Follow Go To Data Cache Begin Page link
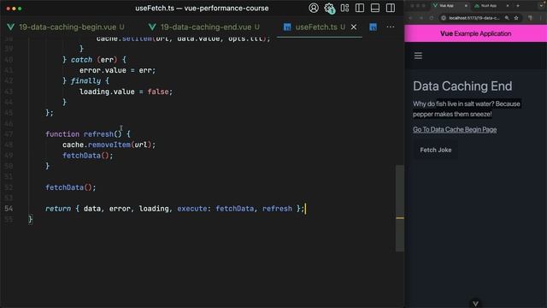The width and height of the screenshot is (547, 308). [x=455, y=129]
